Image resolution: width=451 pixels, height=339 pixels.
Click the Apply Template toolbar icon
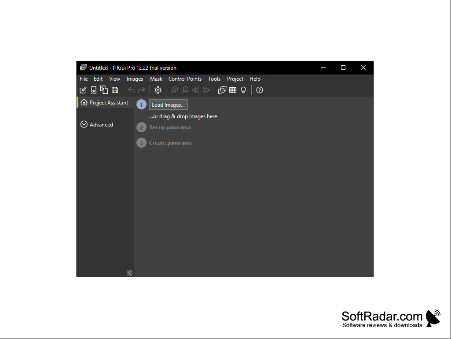(104, 90)
